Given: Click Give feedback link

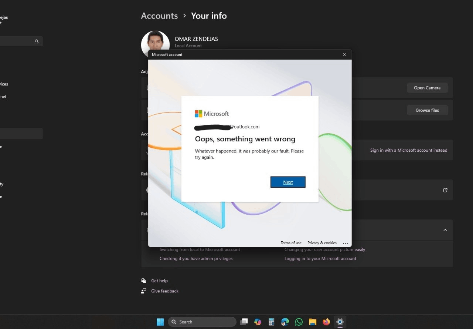Looking at the screenshot, I should click(165, 291).
